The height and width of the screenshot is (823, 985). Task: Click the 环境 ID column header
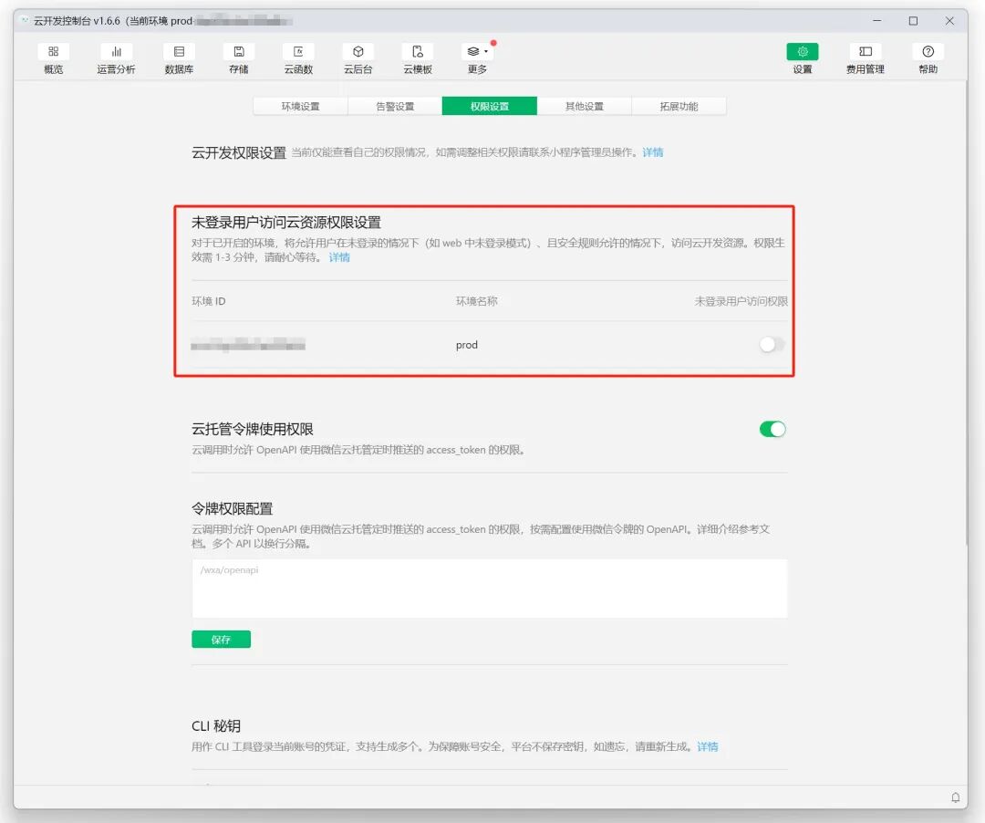(209, 301)
